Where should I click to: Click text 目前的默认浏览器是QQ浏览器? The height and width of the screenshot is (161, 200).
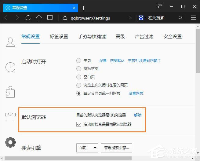coord(101,115)
